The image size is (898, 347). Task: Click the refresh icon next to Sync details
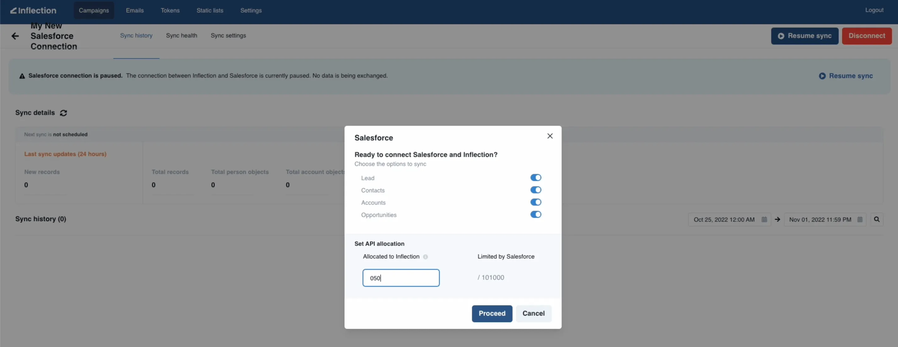click(63, 113)
